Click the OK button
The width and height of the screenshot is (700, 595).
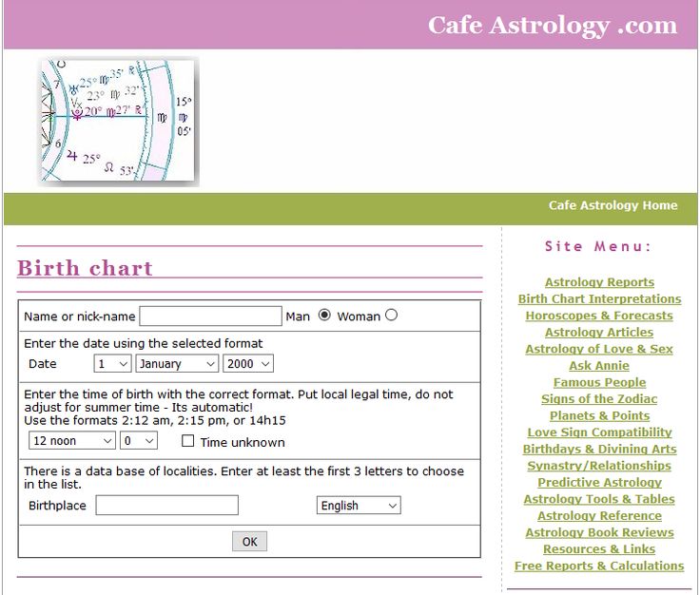click(x=249, y=542)
